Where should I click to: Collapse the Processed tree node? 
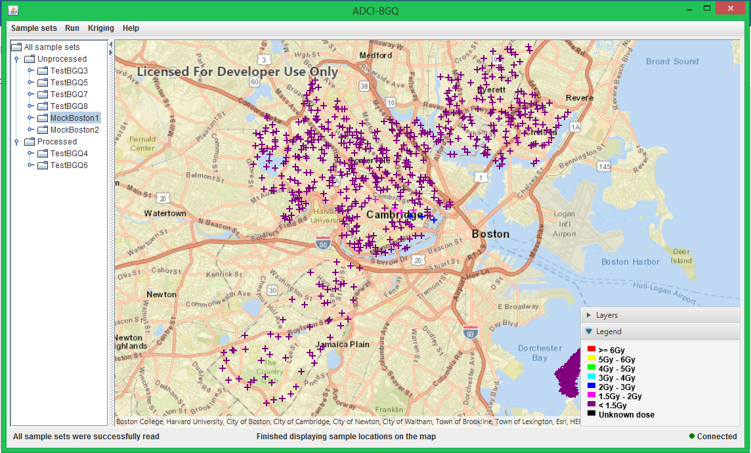point(17,142)
